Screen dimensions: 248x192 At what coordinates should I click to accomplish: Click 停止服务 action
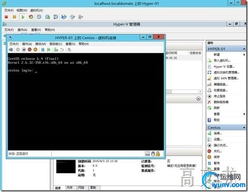[x=220, y=96]
